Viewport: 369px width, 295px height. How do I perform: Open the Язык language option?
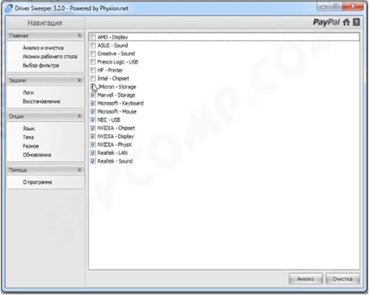pos(29,128)
